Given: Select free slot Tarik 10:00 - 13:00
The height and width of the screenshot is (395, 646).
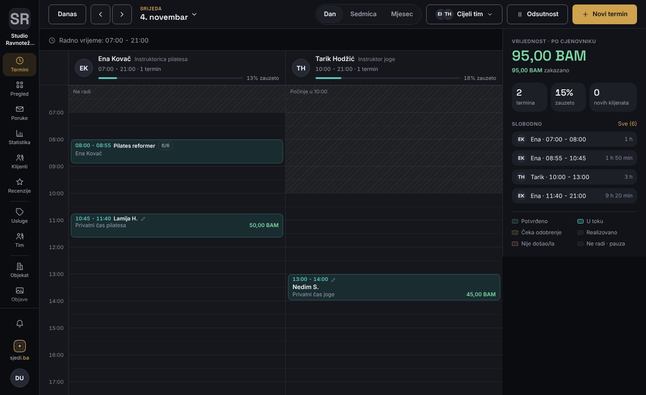Looking at the screenshot, I should click(574, 177).
